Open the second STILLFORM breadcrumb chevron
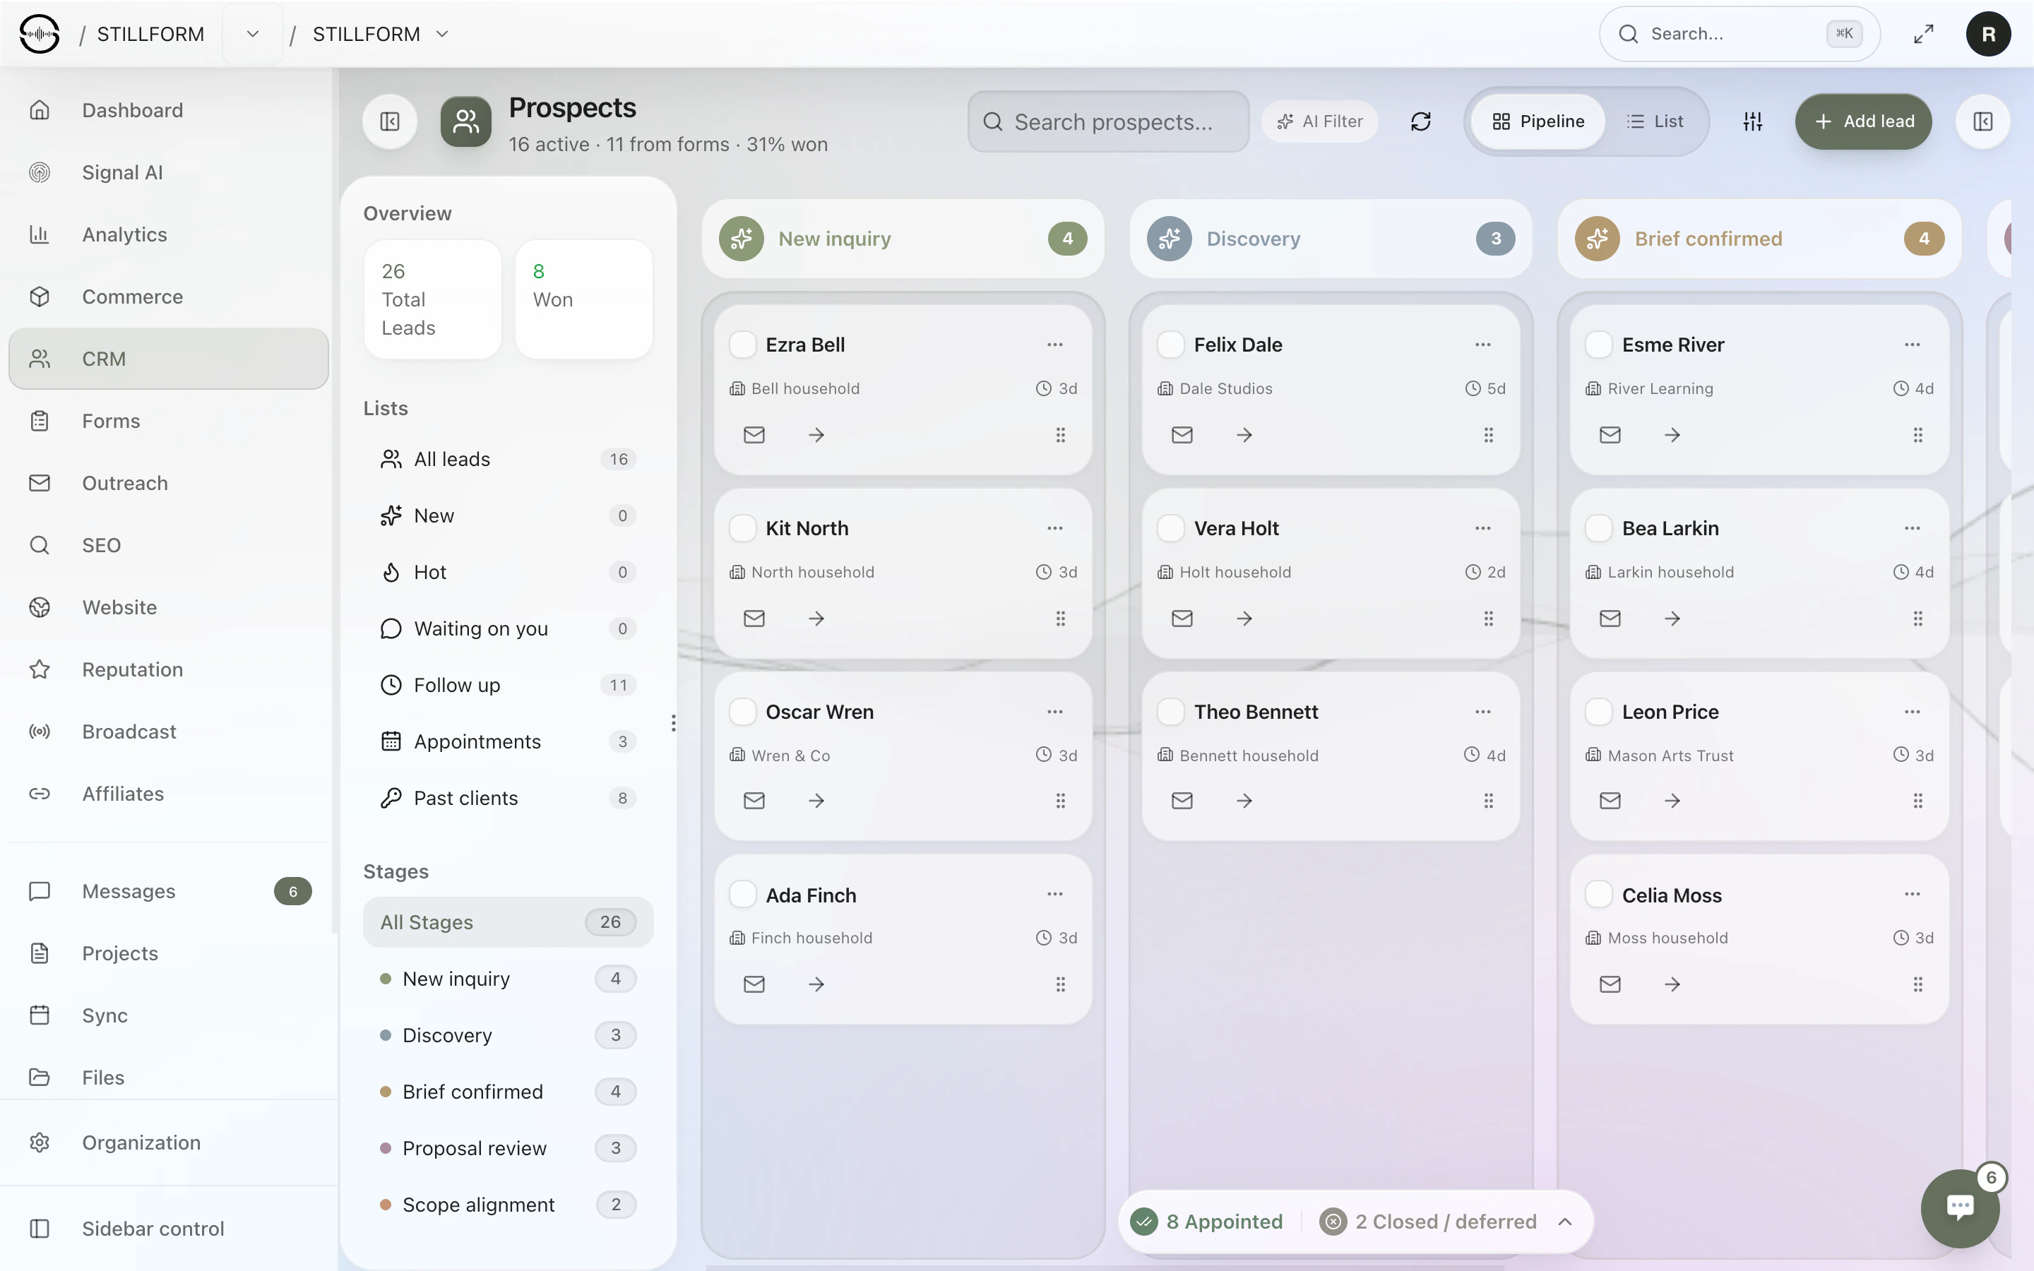Viewport: 2034px width, 1271px height. 442,34
